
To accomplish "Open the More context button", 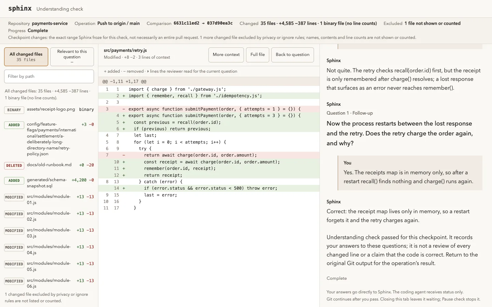I will (226, 55).
